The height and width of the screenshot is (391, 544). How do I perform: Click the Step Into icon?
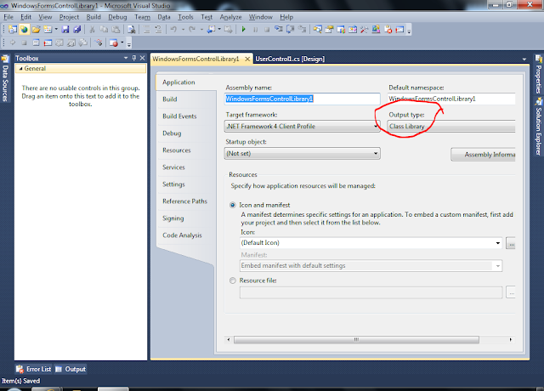tap(279, 29)
